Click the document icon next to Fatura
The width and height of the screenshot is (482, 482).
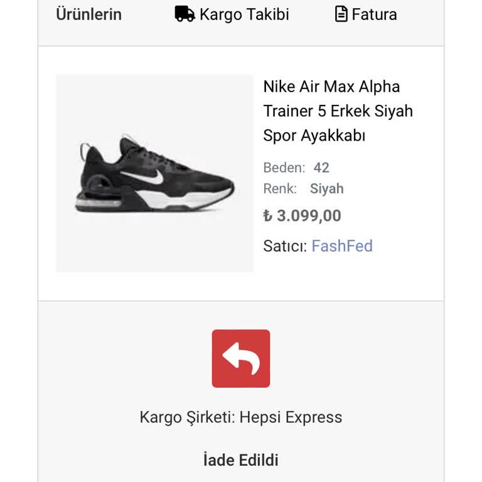(341, 14)
